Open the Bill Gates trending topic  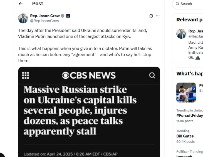pyautogui.click(x=185, y=136)
